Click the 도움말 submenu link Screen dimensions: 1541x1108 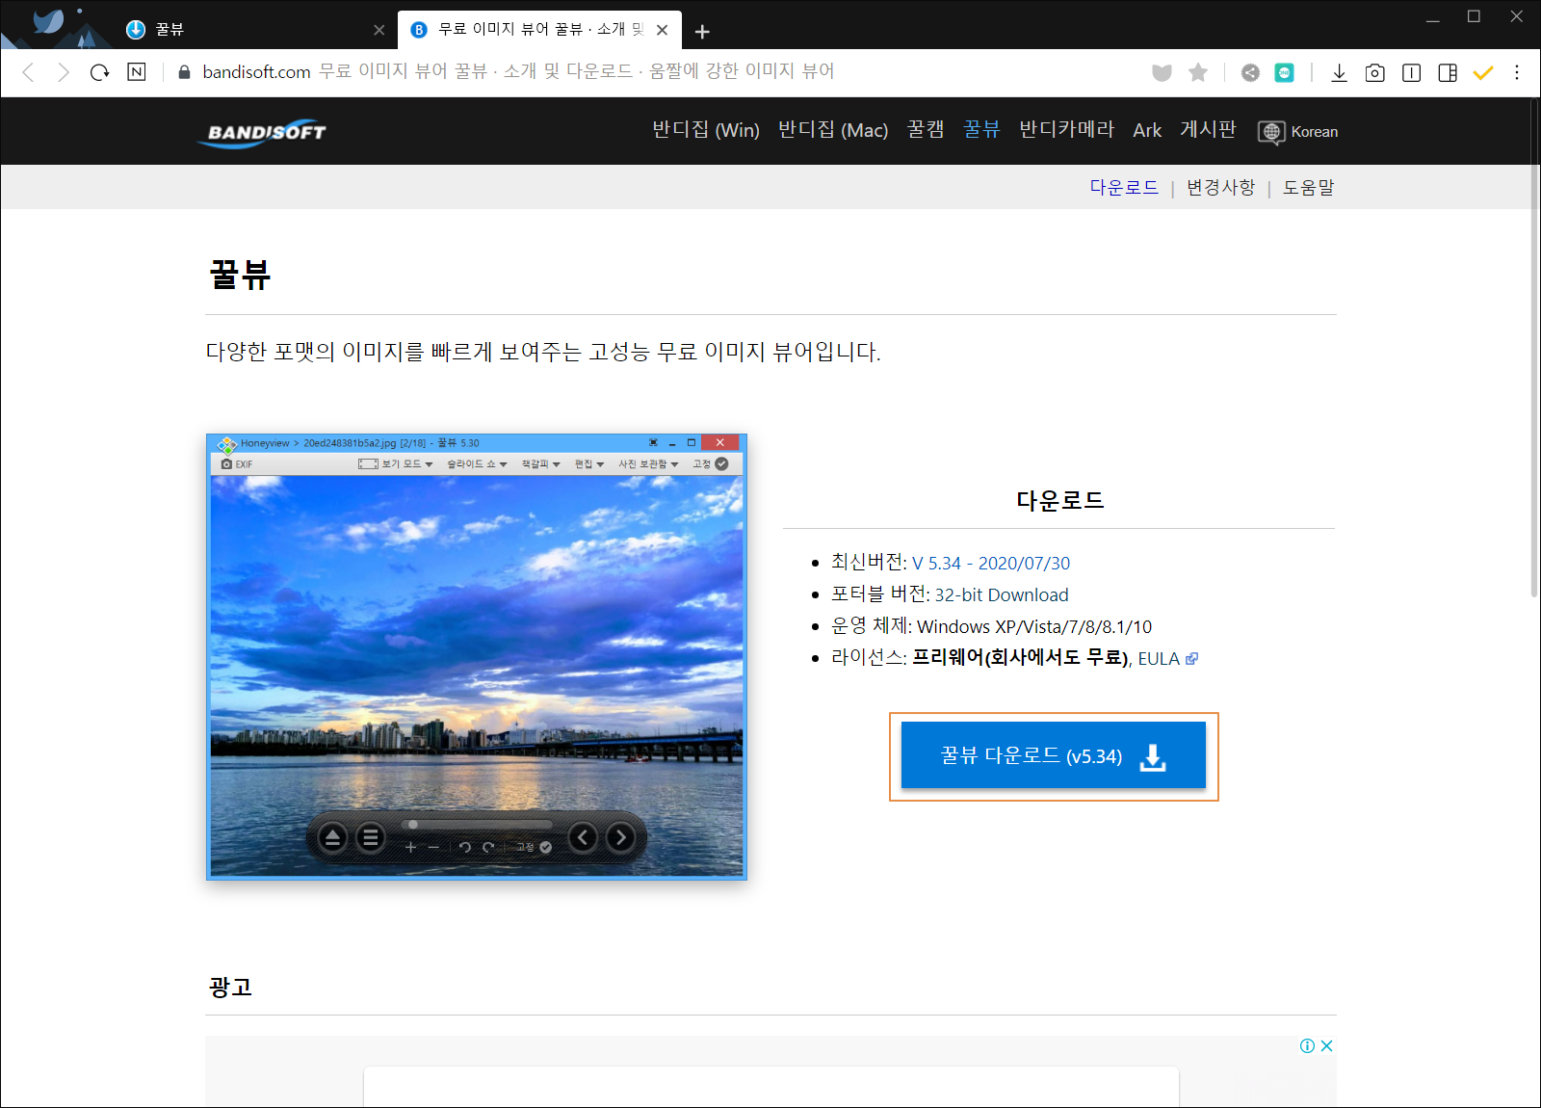(1308, 187)
